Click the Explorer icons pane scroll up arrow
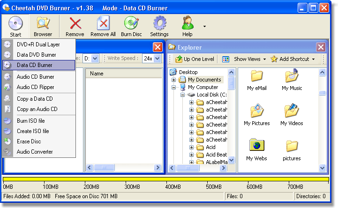338x208 pixels. pos(322,72)
